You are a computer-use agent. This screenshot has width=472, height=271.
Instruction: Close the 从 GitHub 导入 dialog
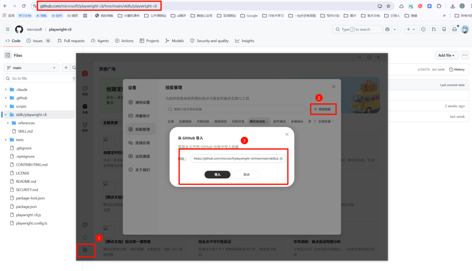point(287,134)
